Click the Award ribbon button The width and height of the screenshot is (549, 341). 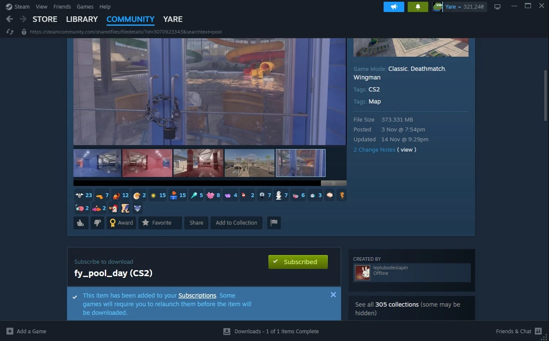click(121, 222)
